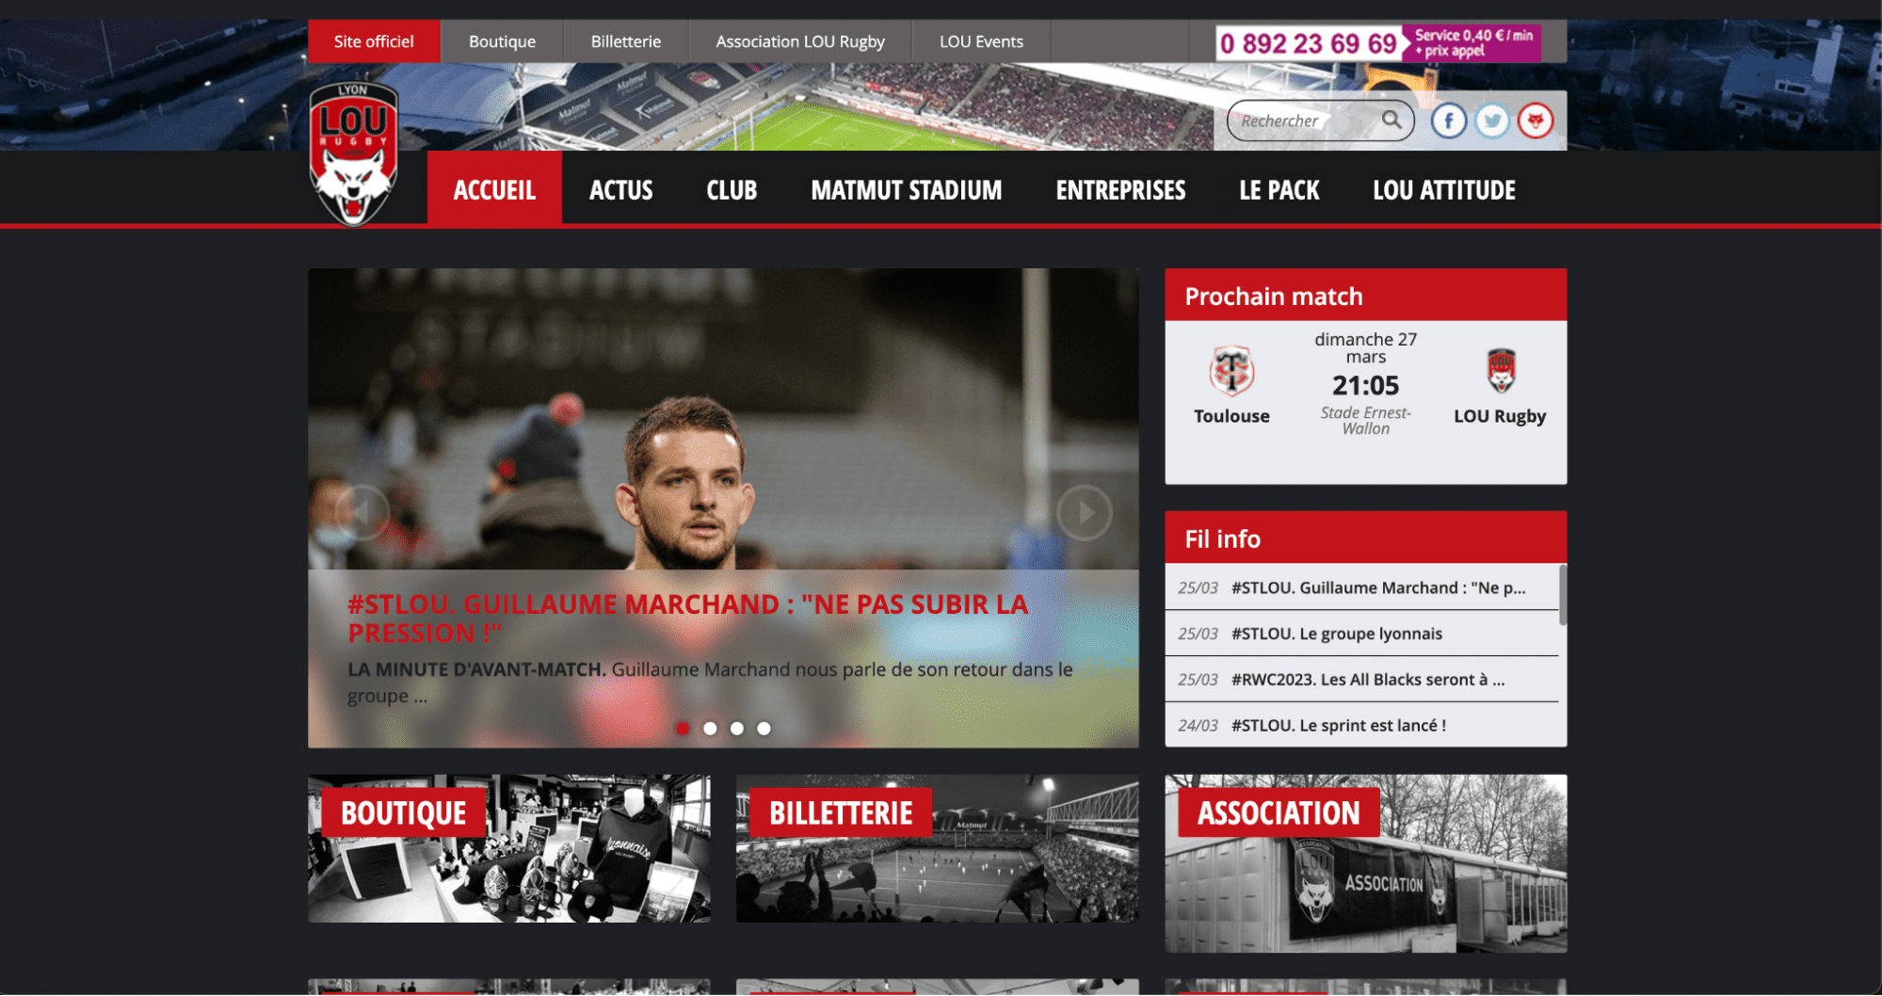This screenshot has width=1882, height=996.
Task: Go back with previous slide arrow
Action: [362, 512]
